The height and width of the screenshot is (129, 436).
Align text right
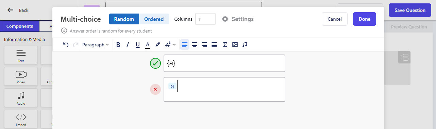(204, 45)
